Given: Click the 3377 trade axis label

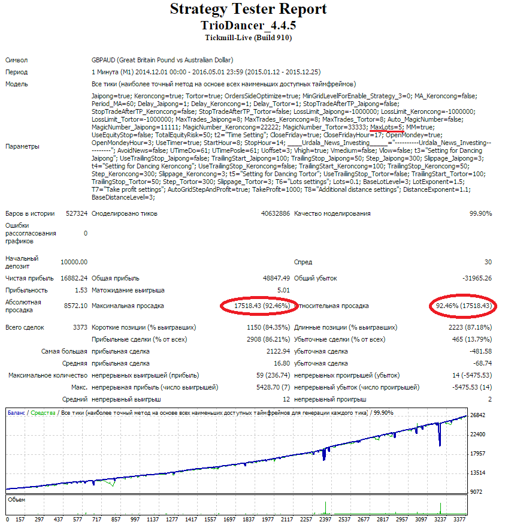Looking at the screenshot, I should [x=459, y=520].
